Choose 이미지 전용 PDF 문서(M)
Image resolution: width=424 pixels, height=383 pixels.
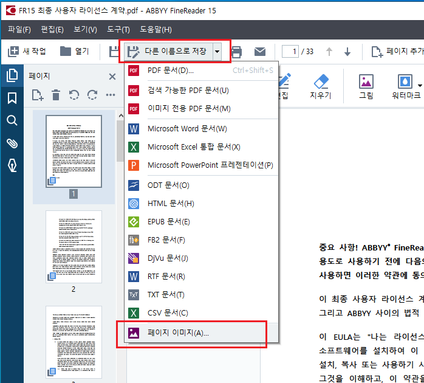202,109
